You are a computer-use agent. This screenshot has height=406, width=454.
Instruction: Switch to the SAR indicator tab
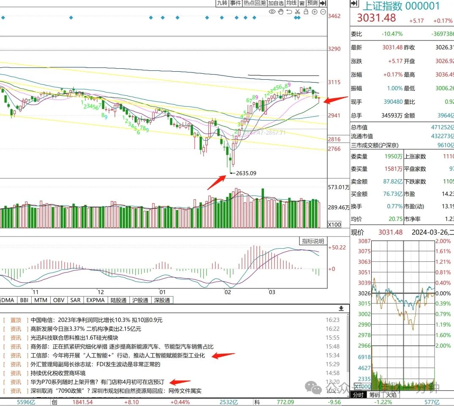(76, 300)
